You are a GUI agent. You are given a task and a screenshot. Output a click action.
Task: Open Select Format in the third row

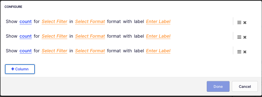click(90, 51)
